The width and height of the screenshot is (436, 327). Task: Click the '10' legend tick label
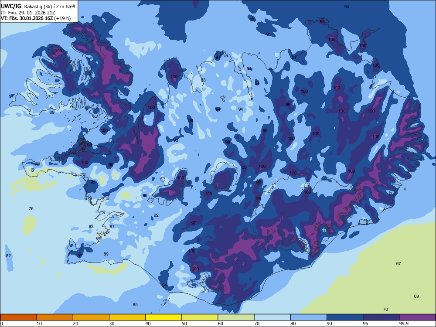click(40, 324)
